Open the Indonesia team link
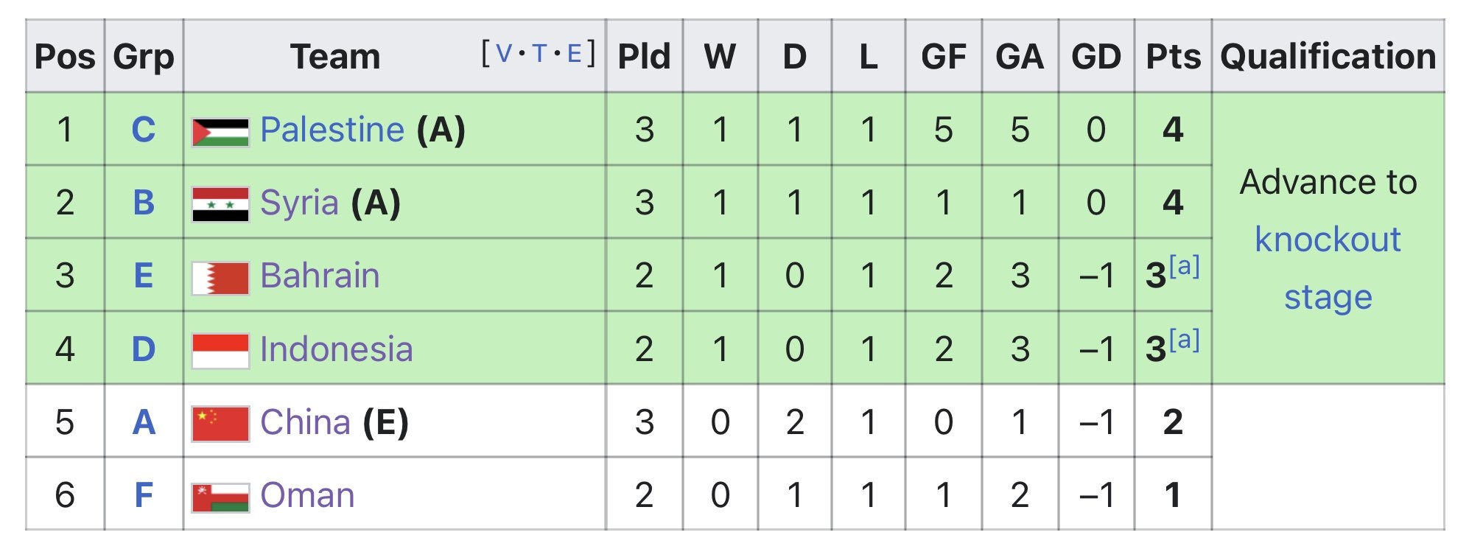This screenshot has height=549, width=1483. pyautogui.click(x=336, y=349)
